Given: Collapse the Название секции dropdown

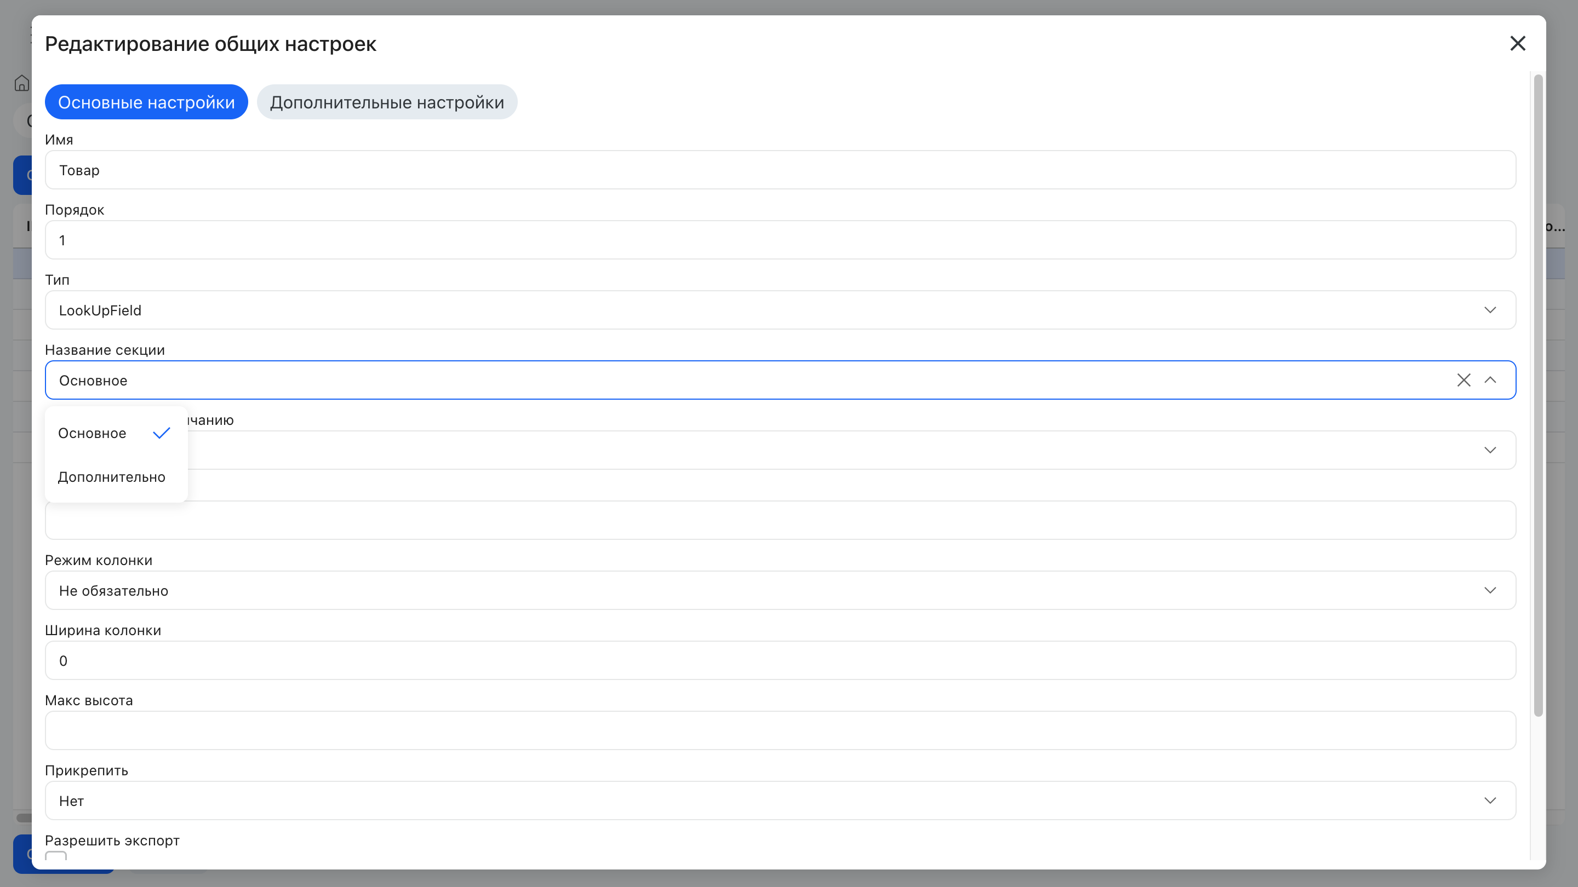Looking at the screenshot, I should click(1490, 380).
